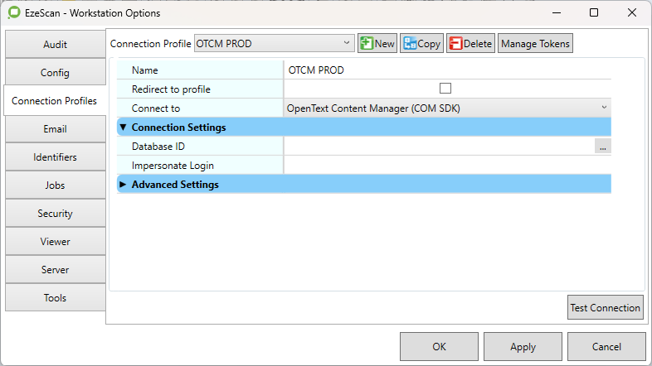Open the Connect to dropdown
The image size is (652, 366).
pos(446,108)
